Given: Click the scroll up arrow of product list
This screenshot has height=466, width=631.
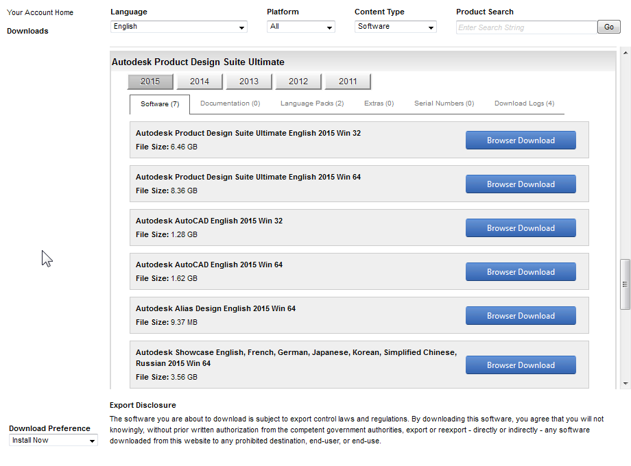Looking at the screenshot, I should coord(625,52).
